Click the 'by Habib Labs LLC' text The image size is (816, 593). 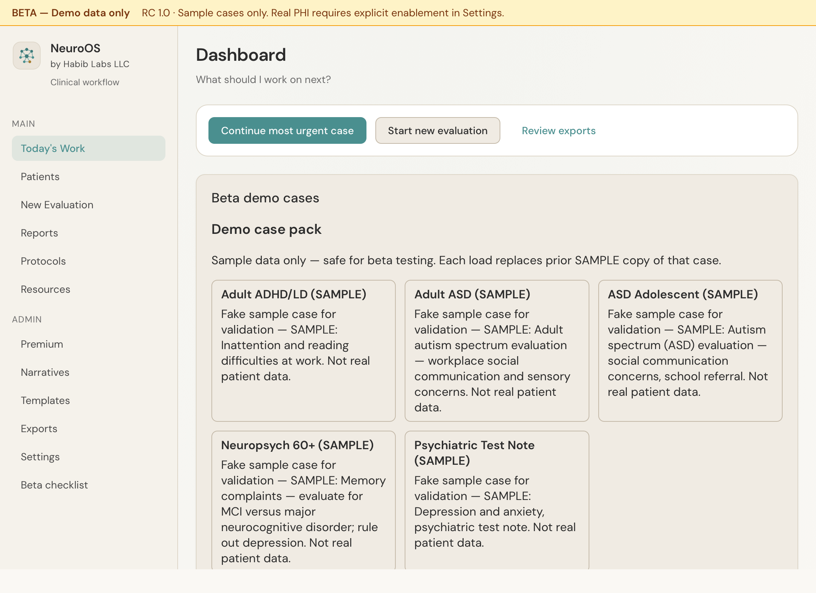[x=90, y=64]
